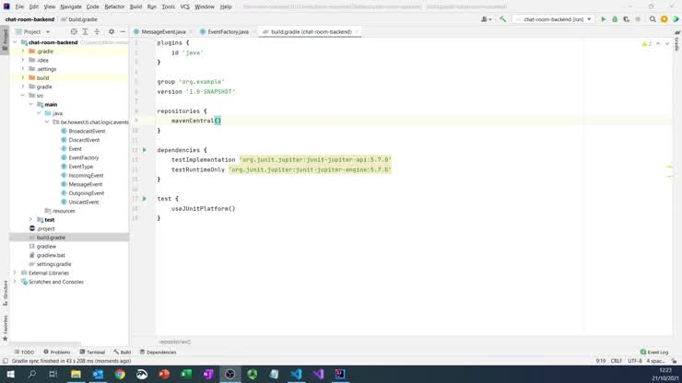Switch to EventFactory.java tab
Viewport: 682px width, 383px height.
tap(228, 31)
